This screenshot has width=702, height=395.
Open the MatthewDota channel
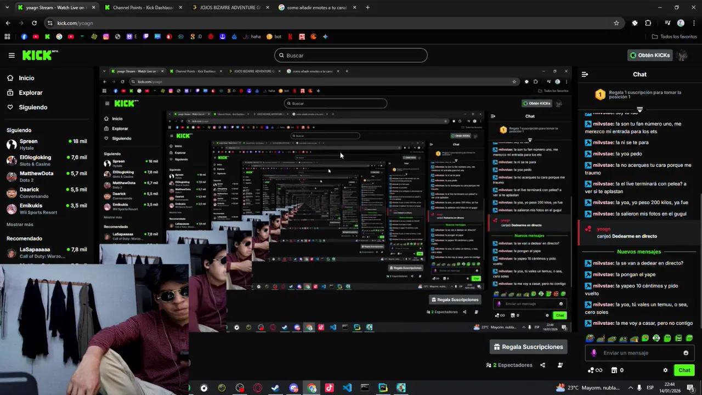tap(47, 176)
